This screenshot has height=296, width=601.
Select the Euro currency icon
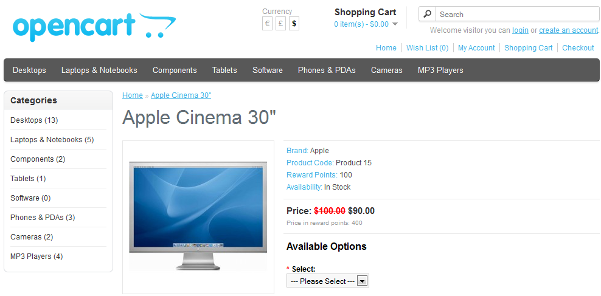pyautogui.click(x=268, y=24)
